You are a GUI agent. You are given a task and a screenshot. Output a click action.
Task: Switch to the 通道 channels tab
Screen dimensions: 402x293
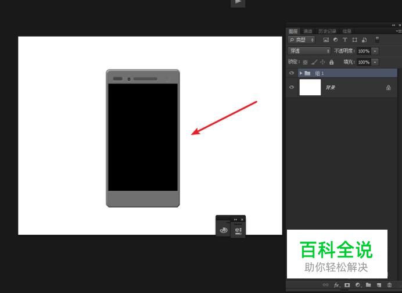pyautogui.click(x=307, y=31)
